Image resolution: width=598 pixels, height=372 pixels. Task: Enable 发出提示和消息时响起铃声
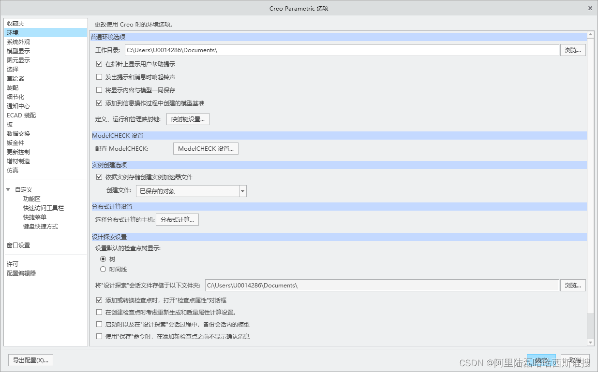coord(99,77)
